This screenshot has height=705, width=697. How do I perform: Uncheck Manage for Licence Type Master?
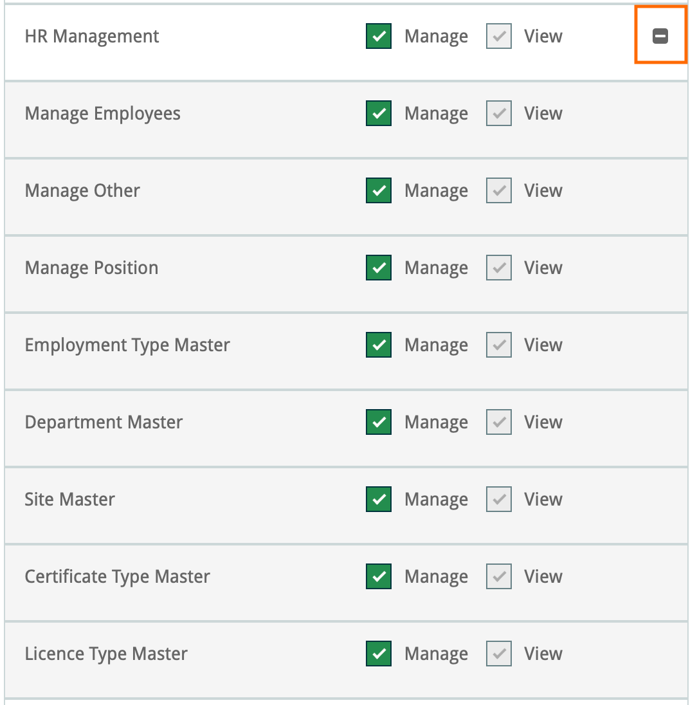(379, 654)
